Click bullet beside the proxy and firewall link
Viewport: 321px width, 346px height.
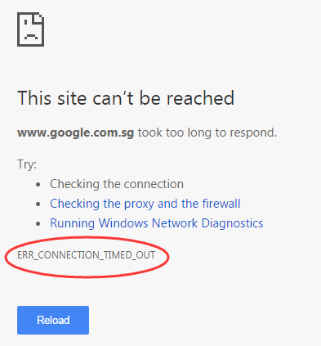tap(38, 204)
